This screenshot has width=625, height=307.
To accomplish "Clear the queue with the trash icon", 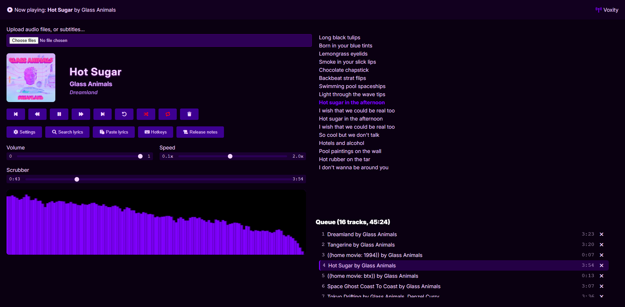I will pos(189,114).
